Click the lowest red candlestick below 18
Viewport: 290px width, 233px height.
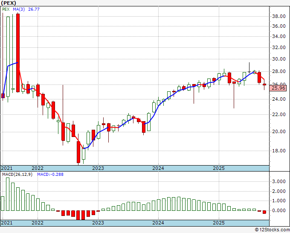click(78, 152)
